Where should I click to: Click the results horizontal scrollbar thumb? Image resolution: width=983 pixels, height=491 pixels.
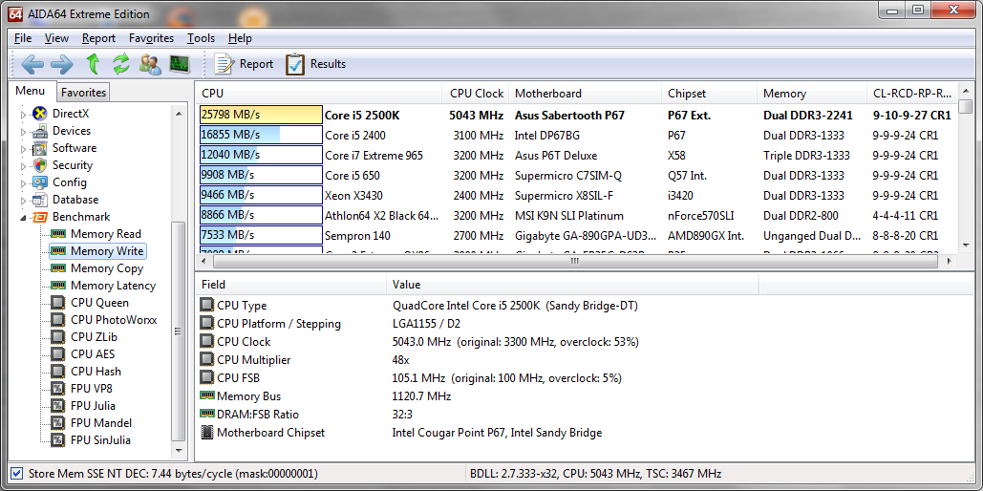pos(575,261)
